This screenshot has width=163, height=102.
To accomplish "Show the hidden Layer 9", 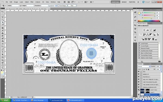I will (139, 92).
